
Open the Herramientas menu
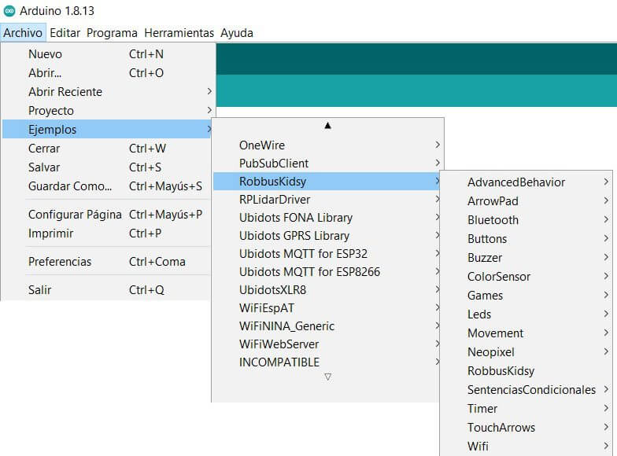(x=179, y=33)
